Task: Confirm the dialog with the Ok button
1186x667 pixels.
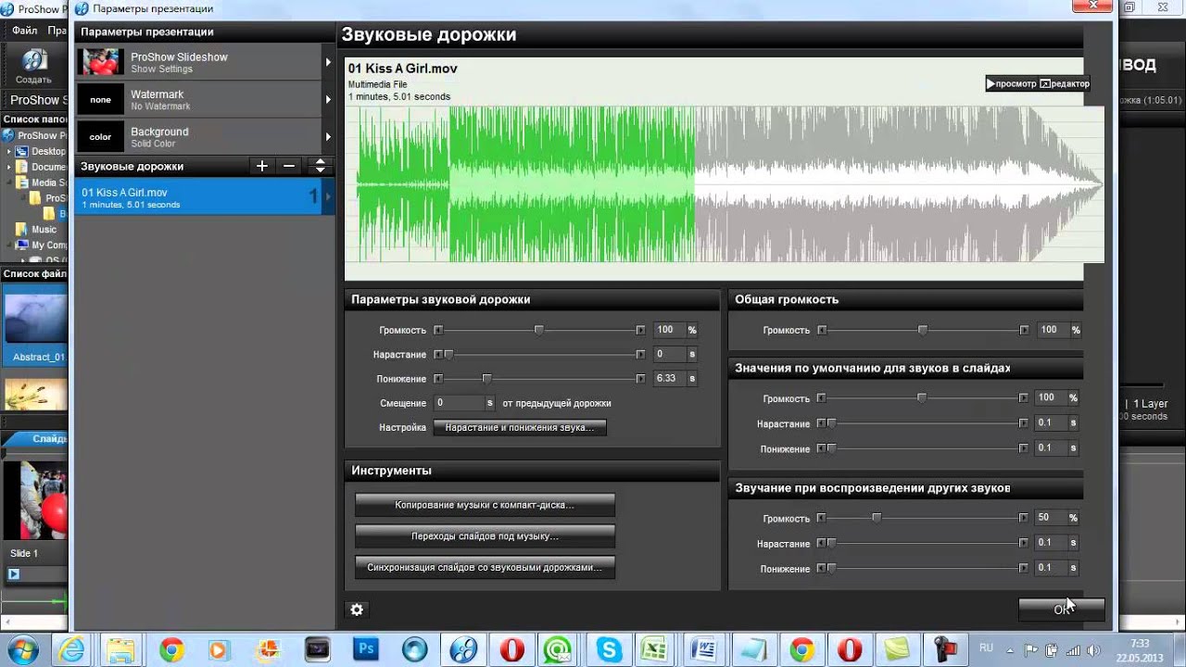Action: pyautogui.click(x=1062, y=609)
